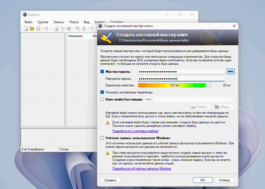Open the Вид menu
Image resolution: width=265 pixels, height=189 pixels.
coord(87,22)
